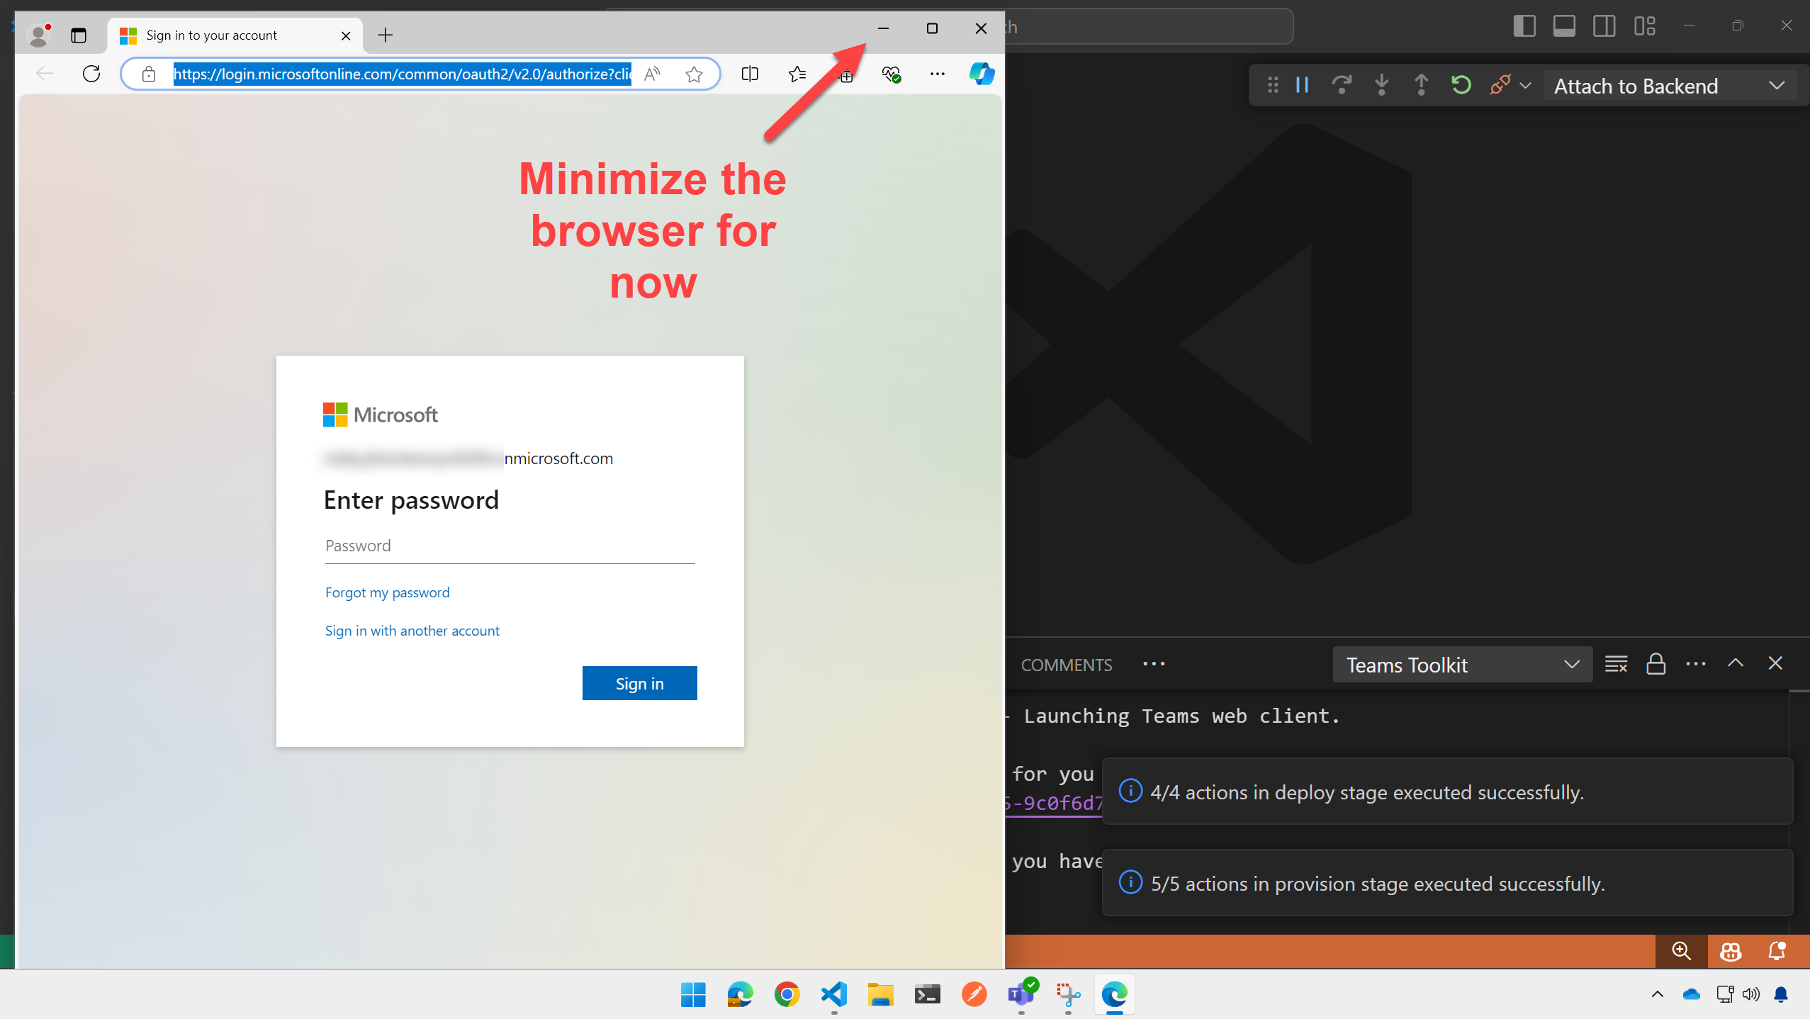This screenshot has width=1810, height=1019.
Task: Click the Forgot my password link
Action: pos(387,592)
